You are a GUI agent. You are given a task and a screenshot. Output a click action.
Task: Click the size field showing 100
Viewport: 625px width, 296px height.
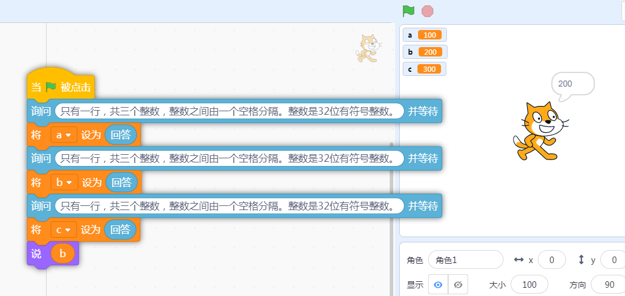529,284
